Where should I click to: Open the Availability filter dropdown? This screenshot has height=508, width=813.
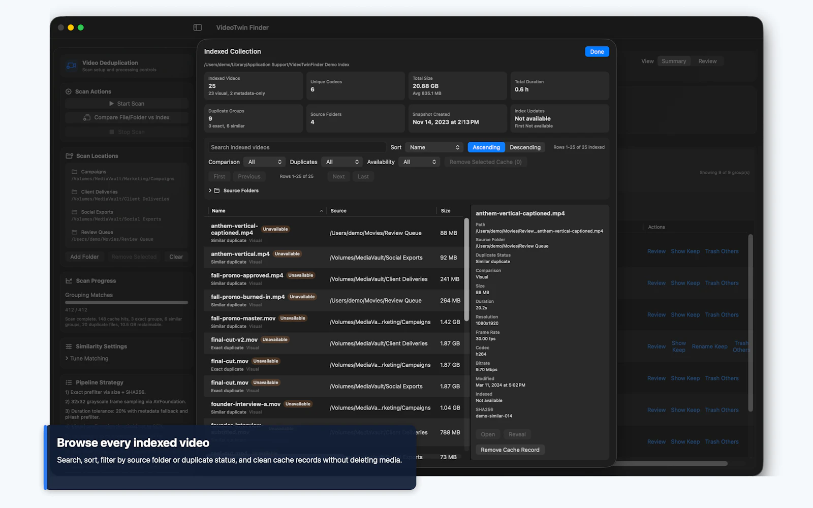click(419, 162)
